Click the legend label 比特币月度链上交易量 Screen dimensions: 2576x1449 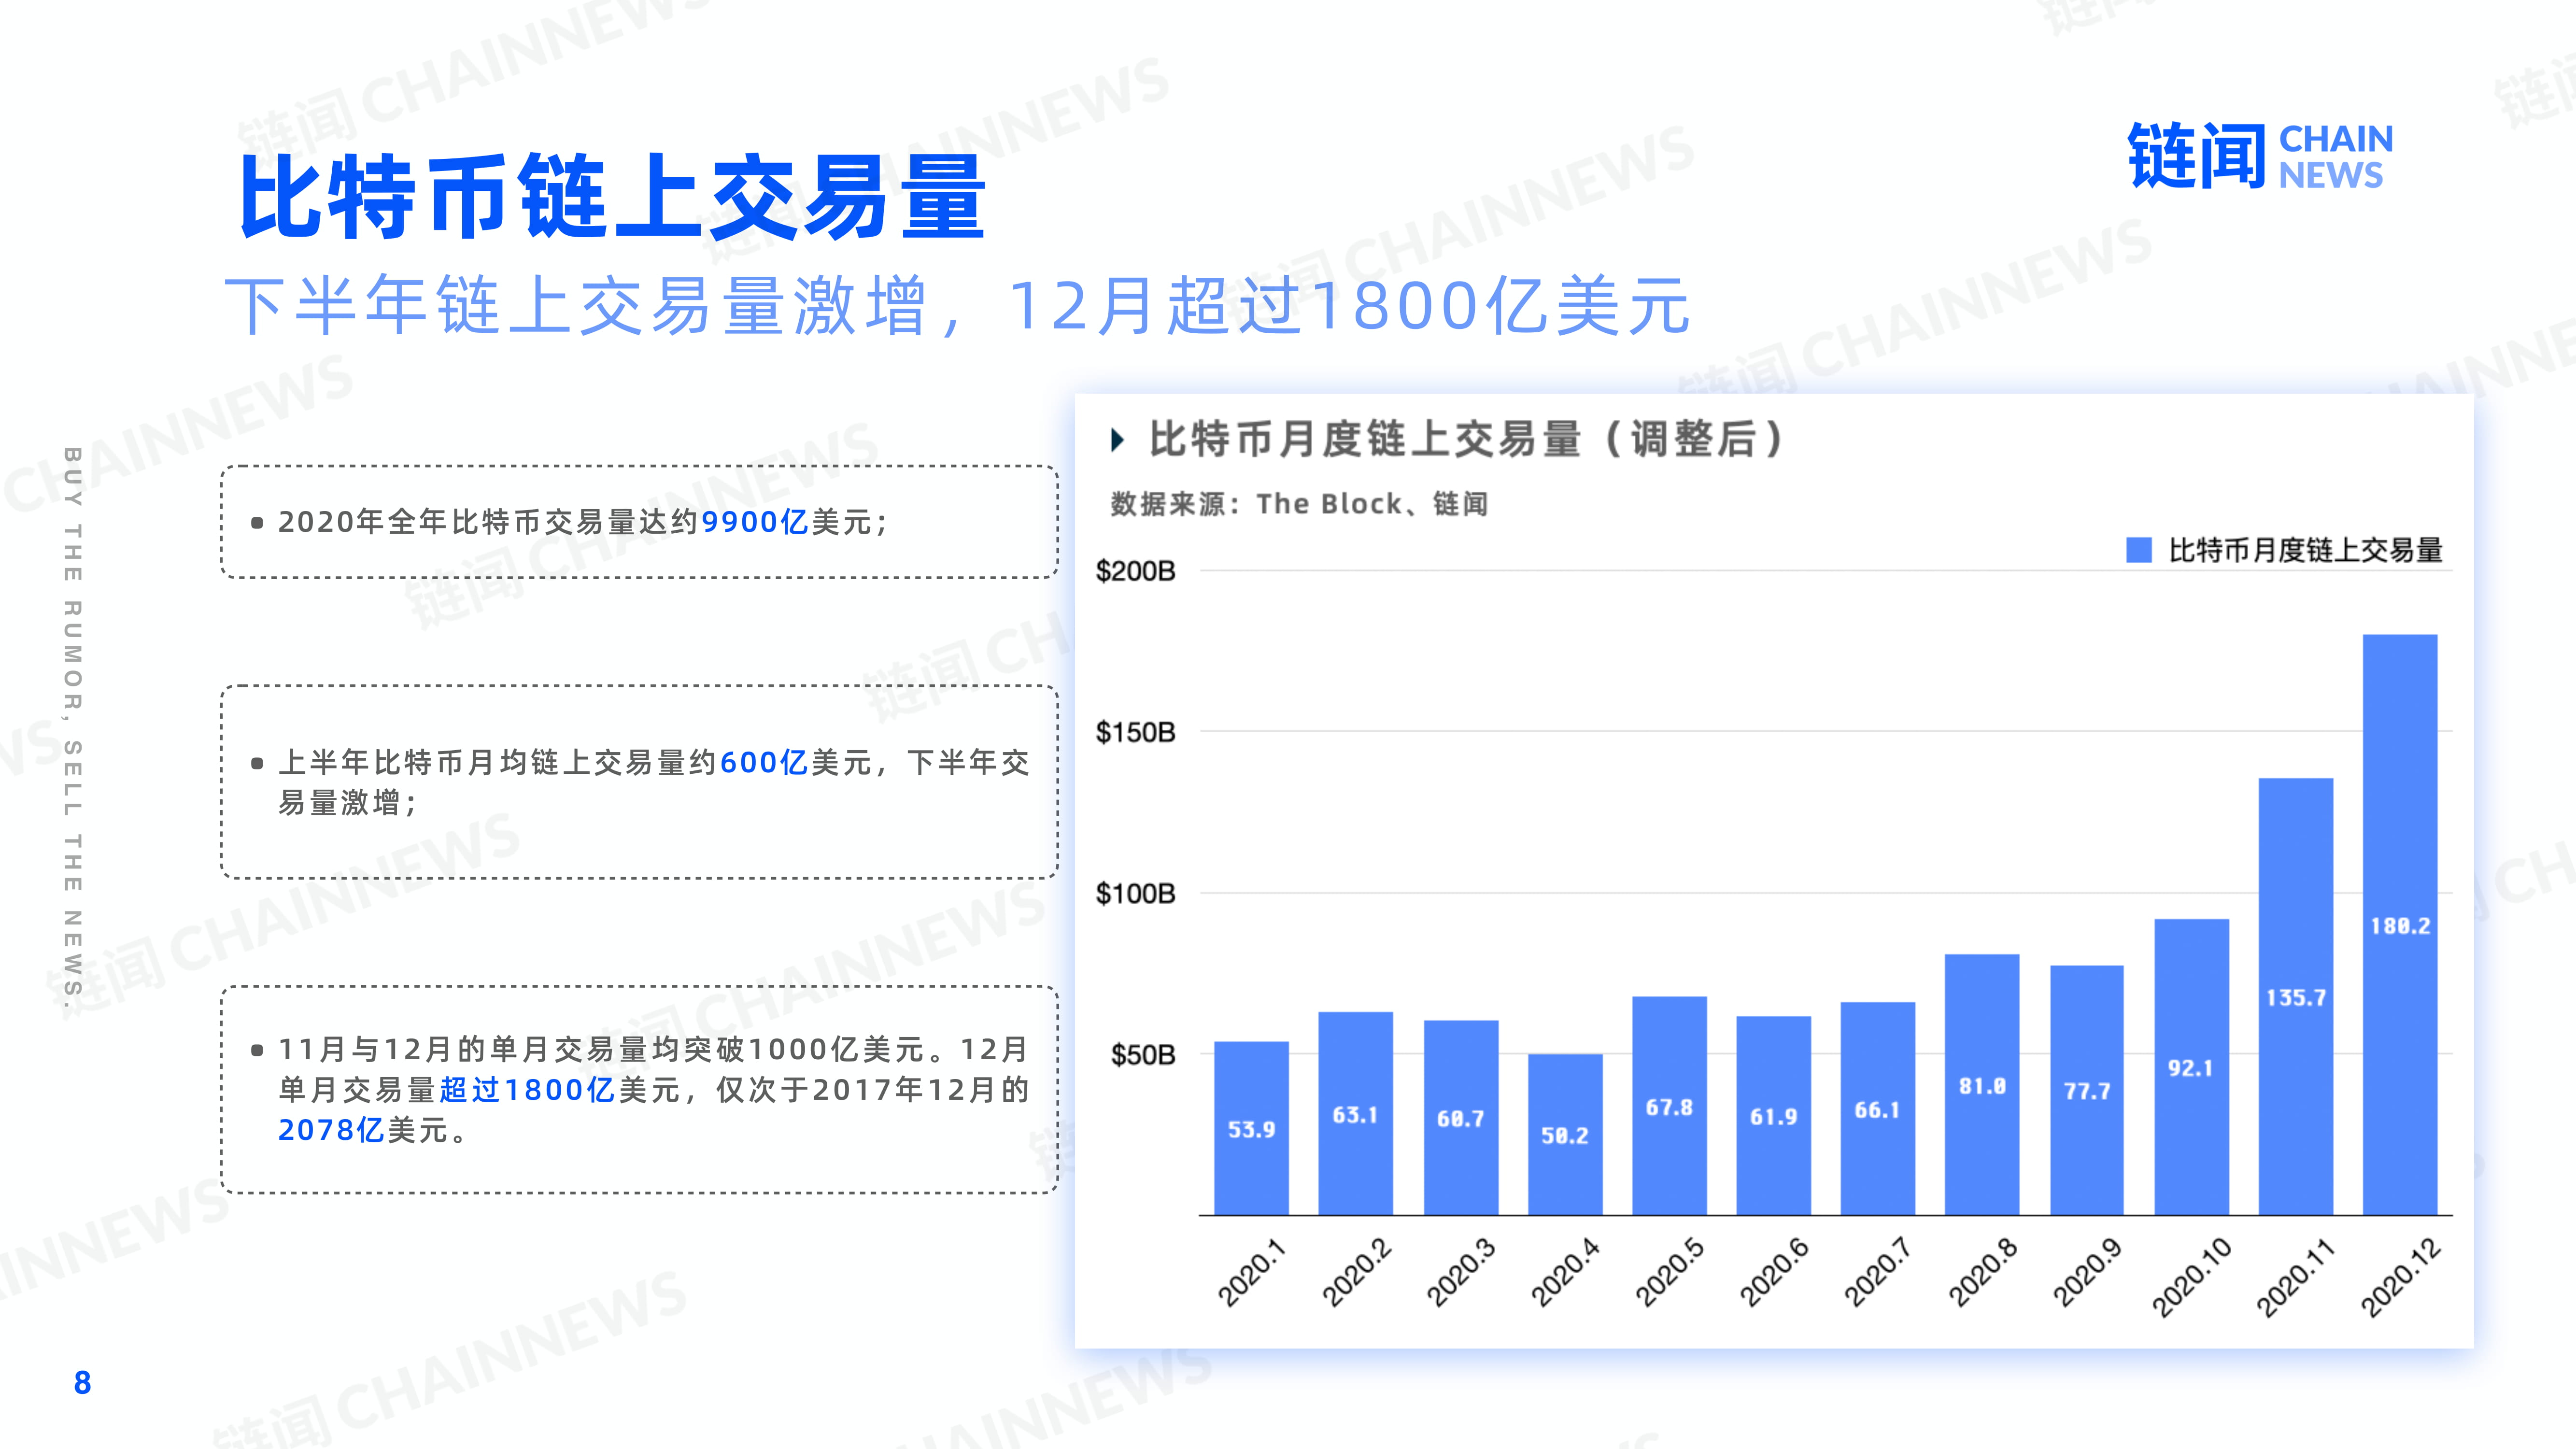pos(2306,550)
